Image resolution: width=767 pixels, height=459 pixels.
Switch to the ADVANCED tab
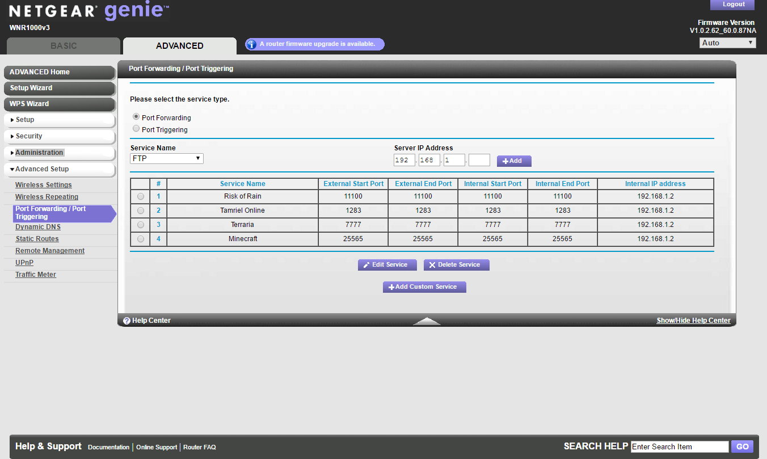180,46
